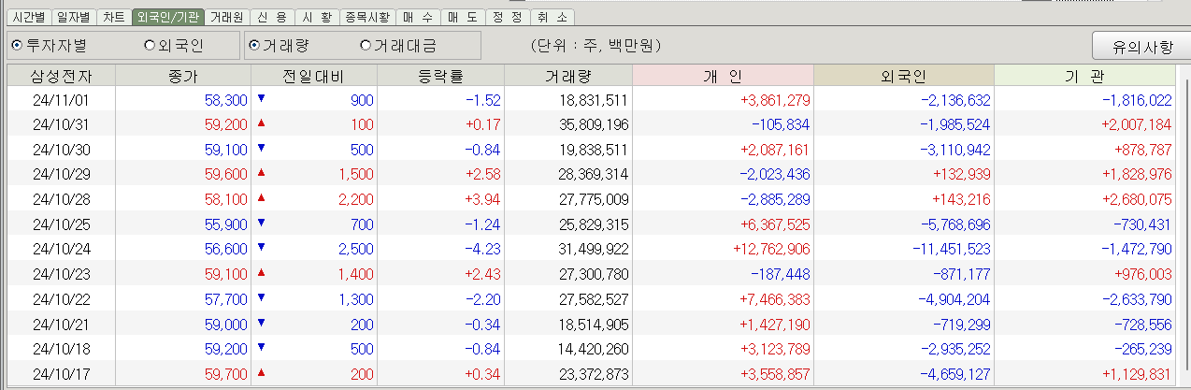Select the 24/10/22 date cell
The image size is (1191, 390).
[x=61, y=299]
